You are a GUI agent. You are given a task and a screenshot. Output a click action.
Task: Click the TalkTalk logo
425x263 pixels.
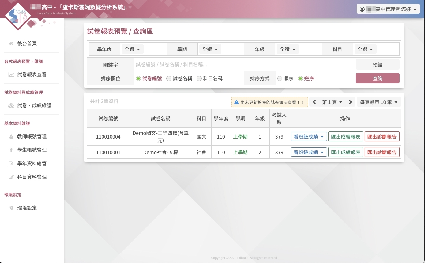[x=18, y=17]
